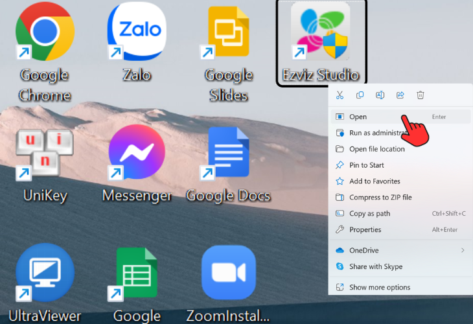Choose Show more options
Image resolution: width=473 pixels, height=324 pixels.
400,287
